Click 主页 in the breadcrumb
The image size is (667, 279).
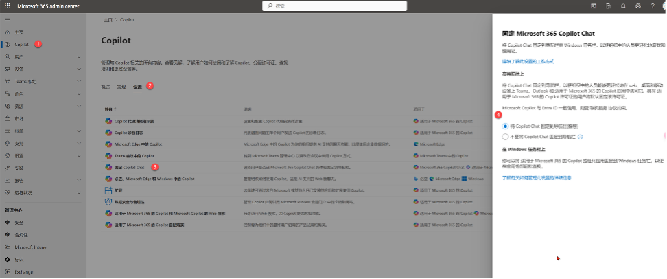pos(108,20)
